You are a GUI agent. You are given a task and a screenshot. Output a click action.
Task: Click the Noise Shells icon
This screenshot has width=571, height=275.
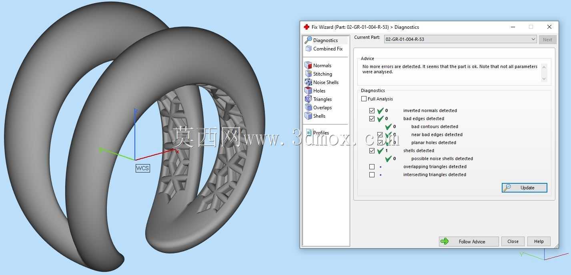[x=308, y=82]
